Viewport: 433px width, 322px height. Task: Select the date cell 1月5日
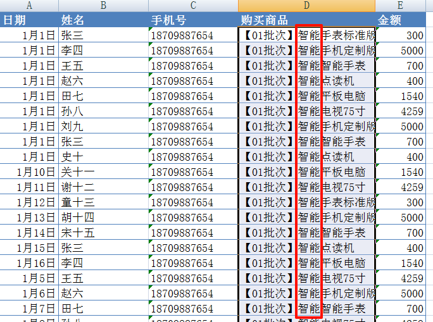click(x=29, y=278)
